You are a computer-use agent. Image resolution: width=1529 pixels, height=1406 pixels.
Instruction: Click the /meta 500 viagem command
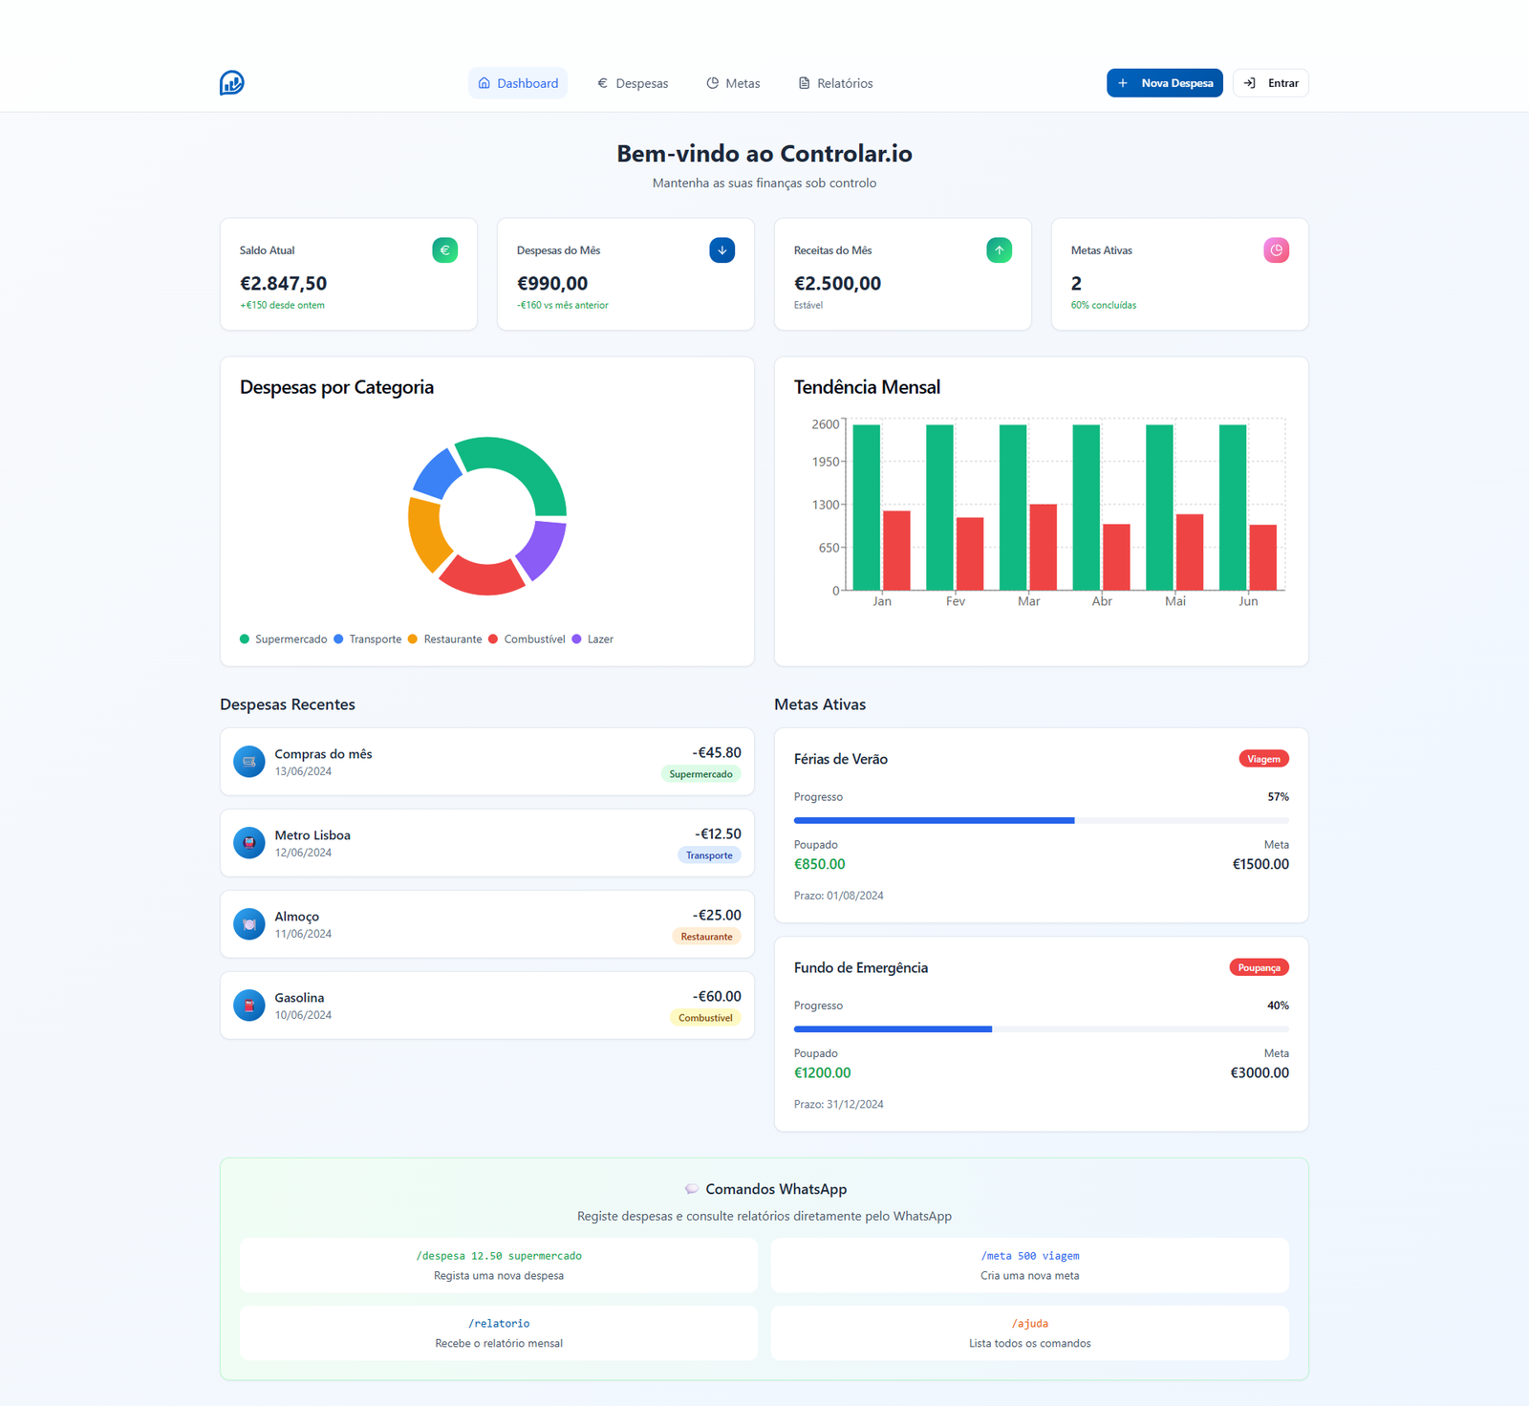point(1030,1256)
